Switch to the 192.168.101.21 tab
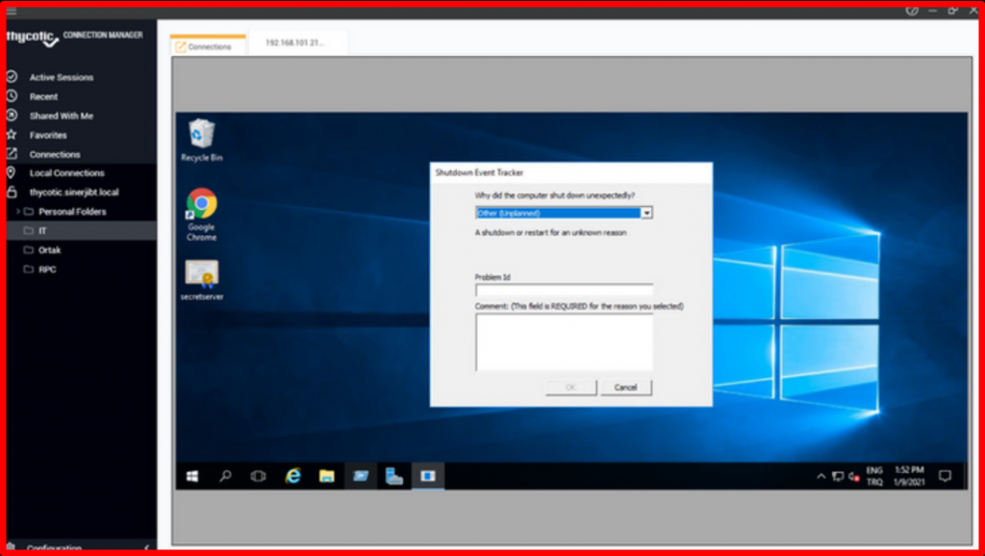 point(297,42)
